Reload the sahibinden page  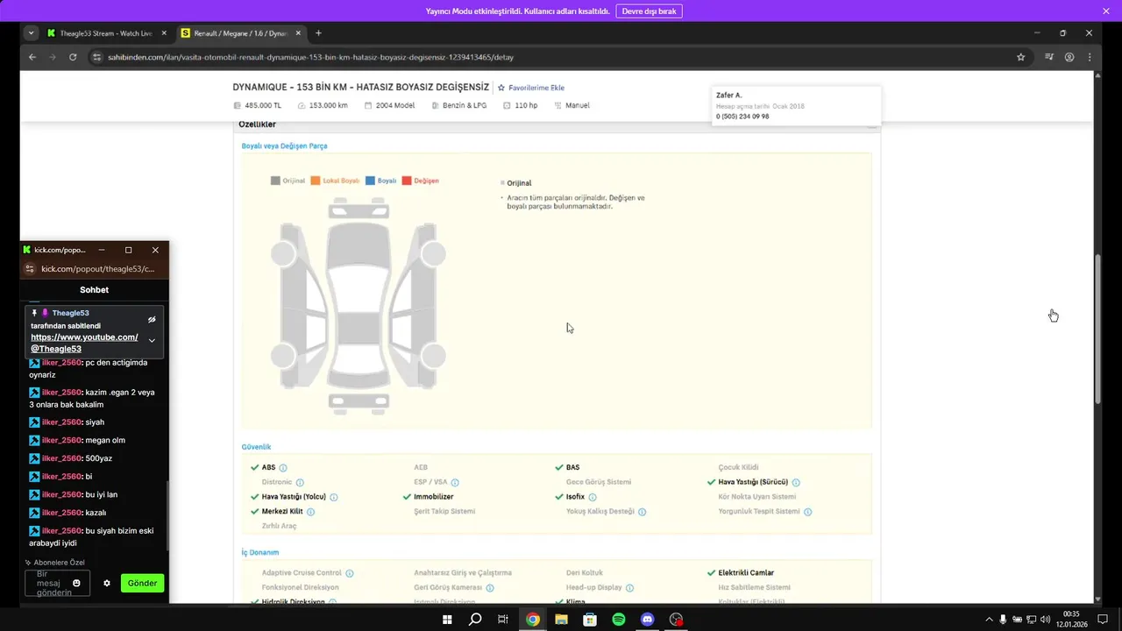tap(73, 57)
